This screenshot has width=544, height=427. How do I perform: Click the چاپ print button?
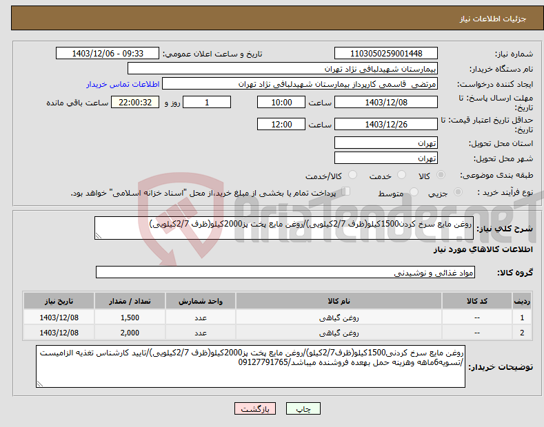pyautogui.click(x=303, y=408)
